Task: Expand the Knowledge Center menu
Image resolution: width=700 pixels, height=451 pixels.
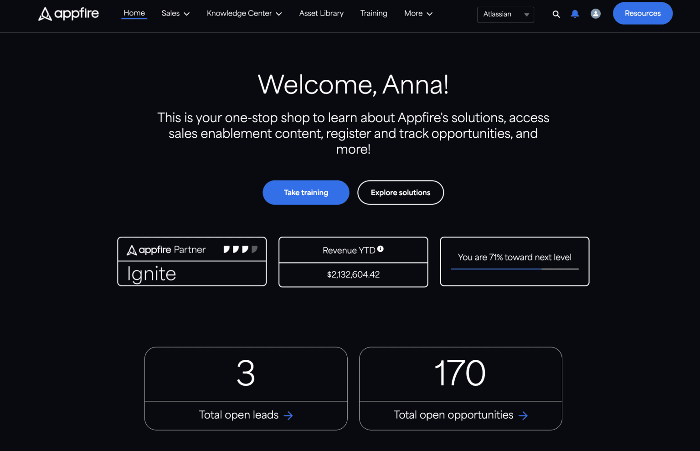Action: tap(244, 14)
